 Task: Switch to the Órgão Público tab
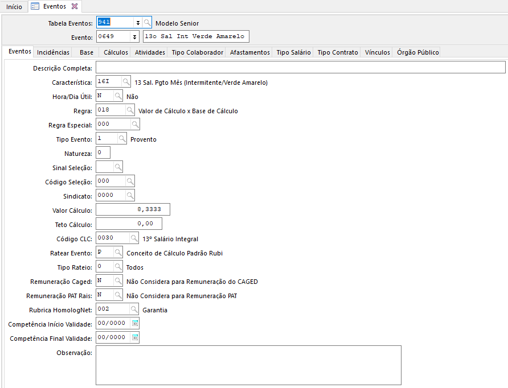[418, 52]
